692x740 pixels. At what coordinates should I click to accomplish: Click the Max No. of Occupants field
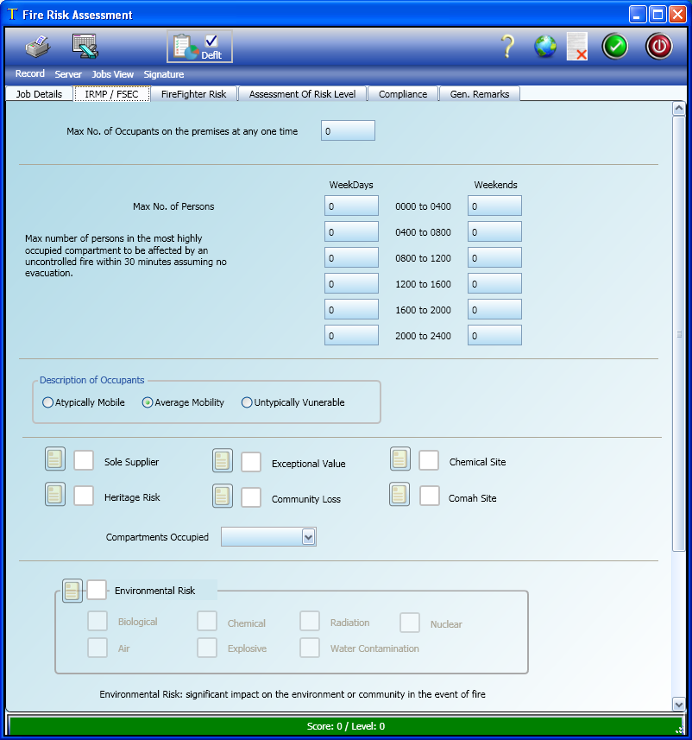[x=348, y=131]
